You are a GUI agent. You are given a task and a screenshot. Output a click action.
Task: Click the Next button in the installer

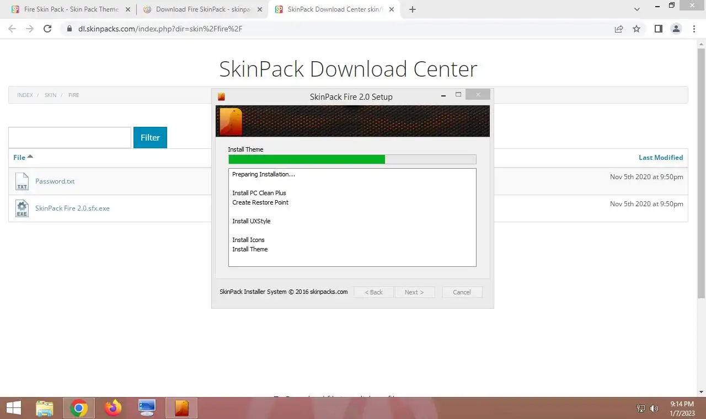point(415,292)
